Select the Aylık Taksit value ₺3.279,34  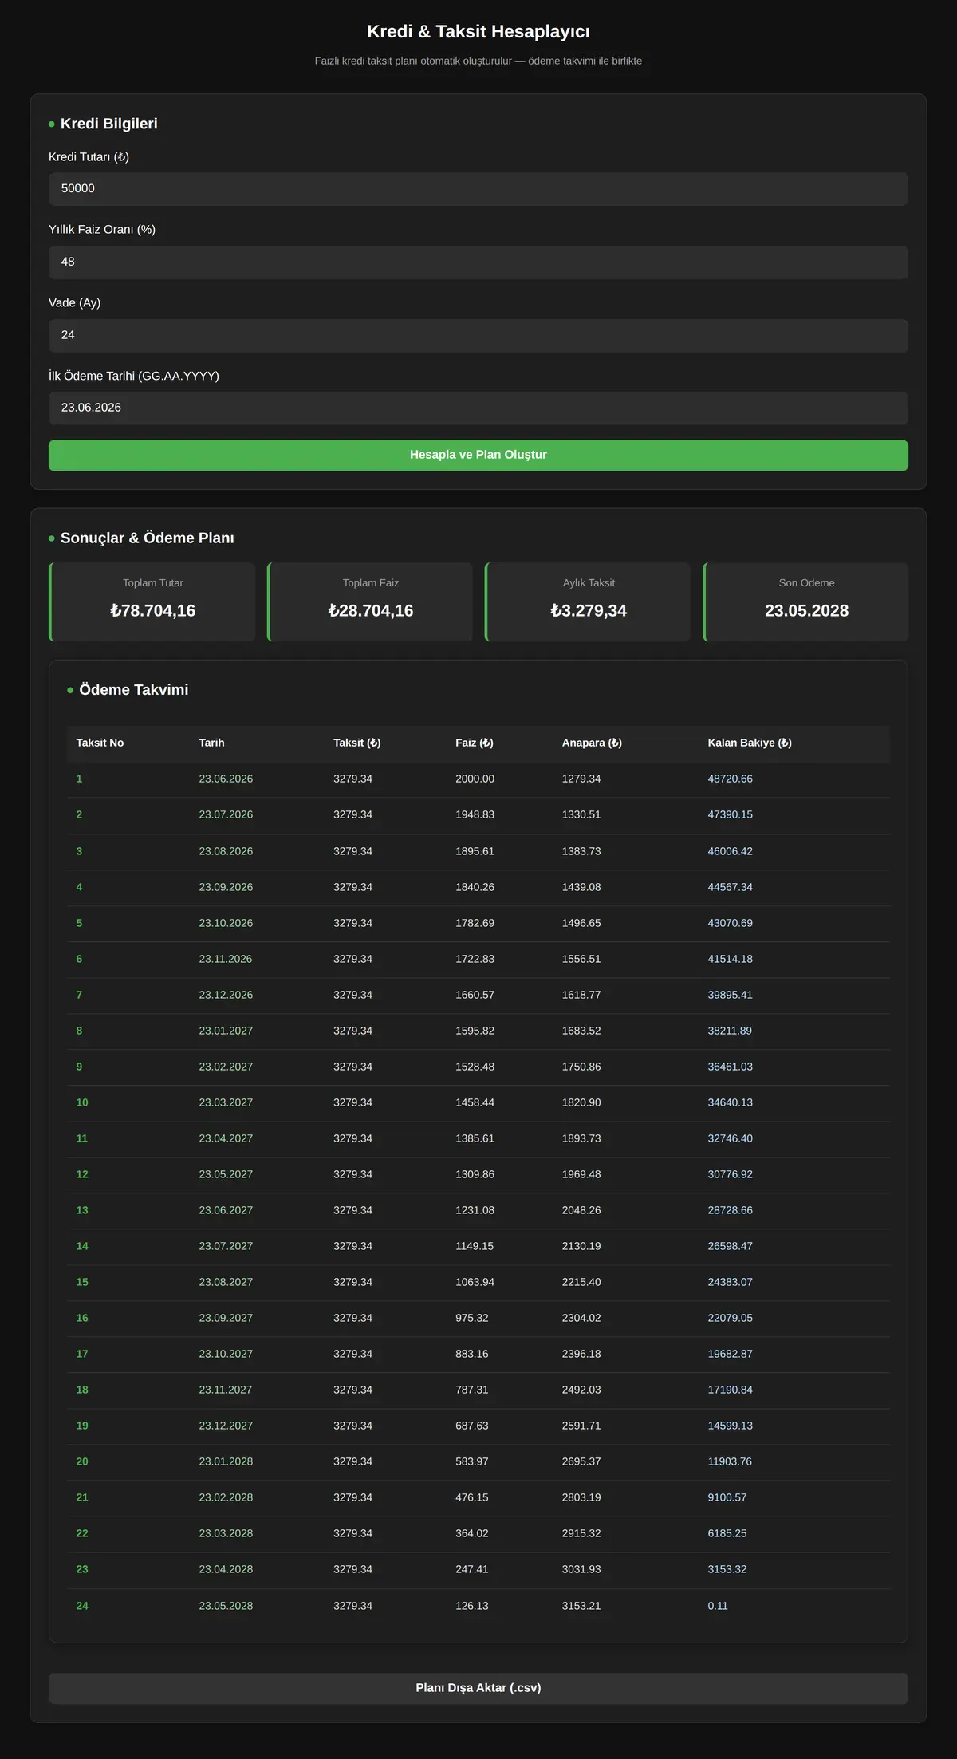click(589, 610)
